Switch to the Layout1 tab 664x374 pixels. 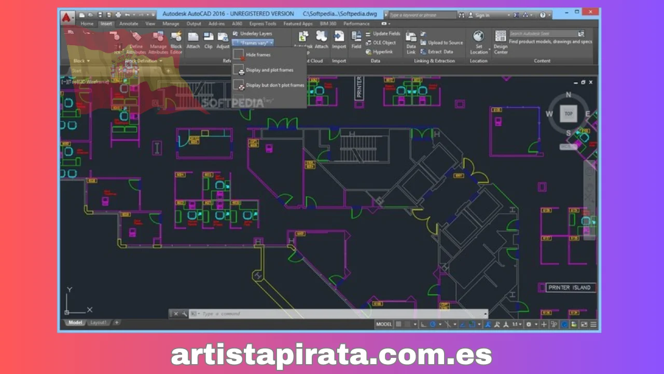(x=98, y=323)
